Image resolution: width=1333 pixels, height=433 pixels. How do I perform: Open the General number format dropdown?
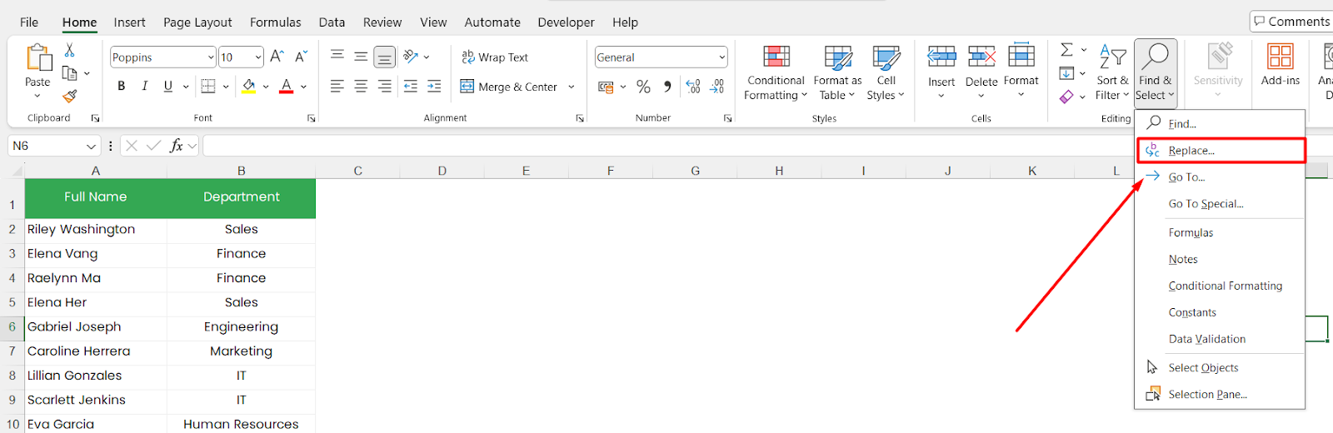[721, 57]
